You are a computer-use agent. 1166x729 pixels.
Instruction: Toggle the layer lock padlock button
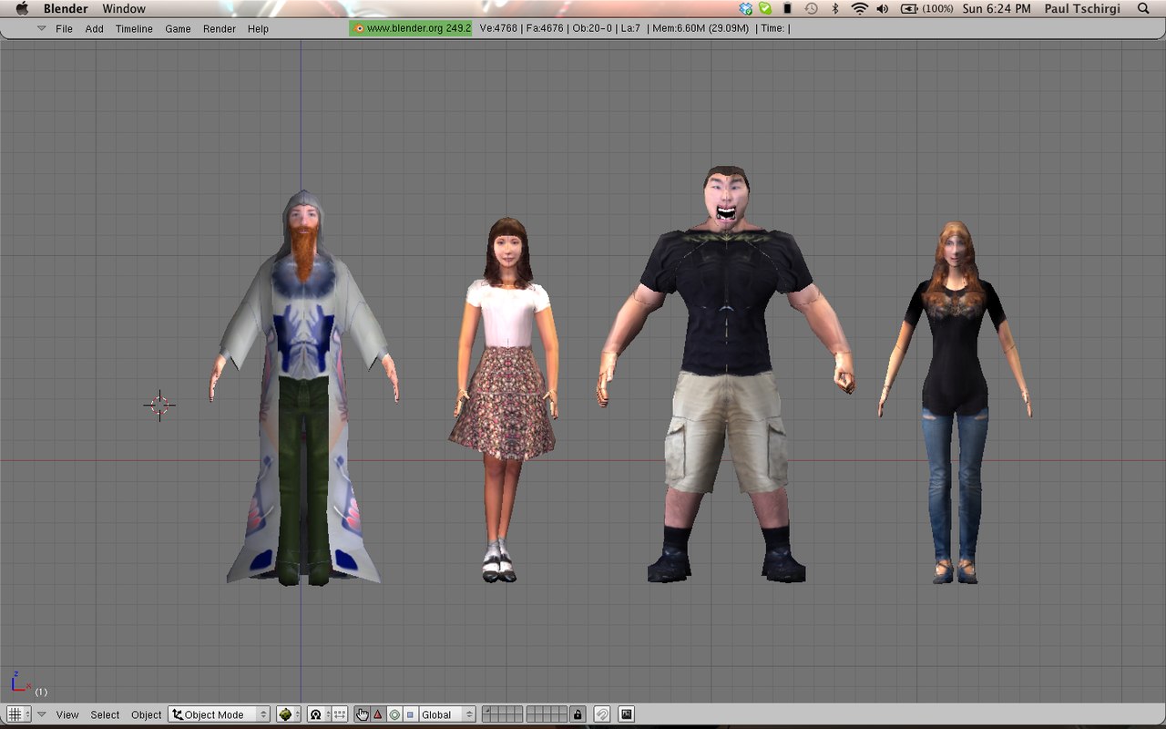(578, 714)
